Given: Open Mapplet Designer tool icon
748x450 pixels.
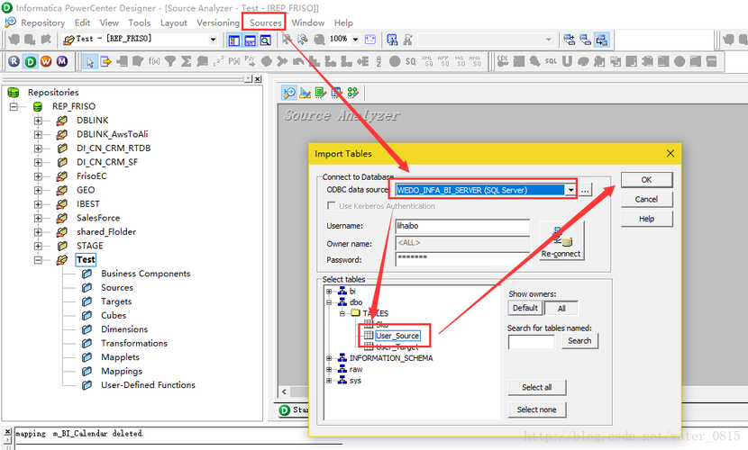Looking at the screenshot, I should point(337,93).
